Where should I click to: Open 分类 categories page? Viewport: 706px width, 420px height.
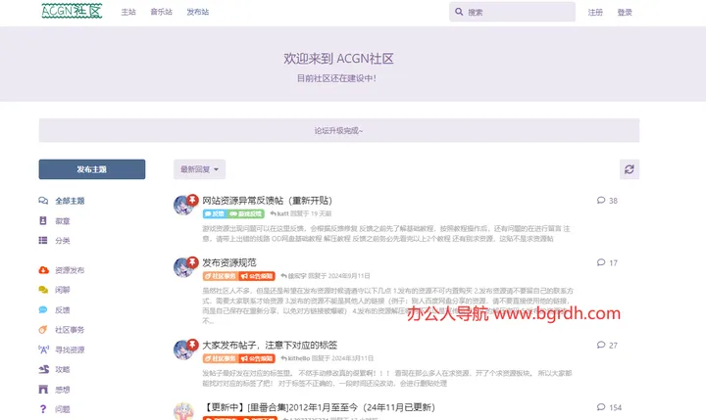(x=63, y=241)
